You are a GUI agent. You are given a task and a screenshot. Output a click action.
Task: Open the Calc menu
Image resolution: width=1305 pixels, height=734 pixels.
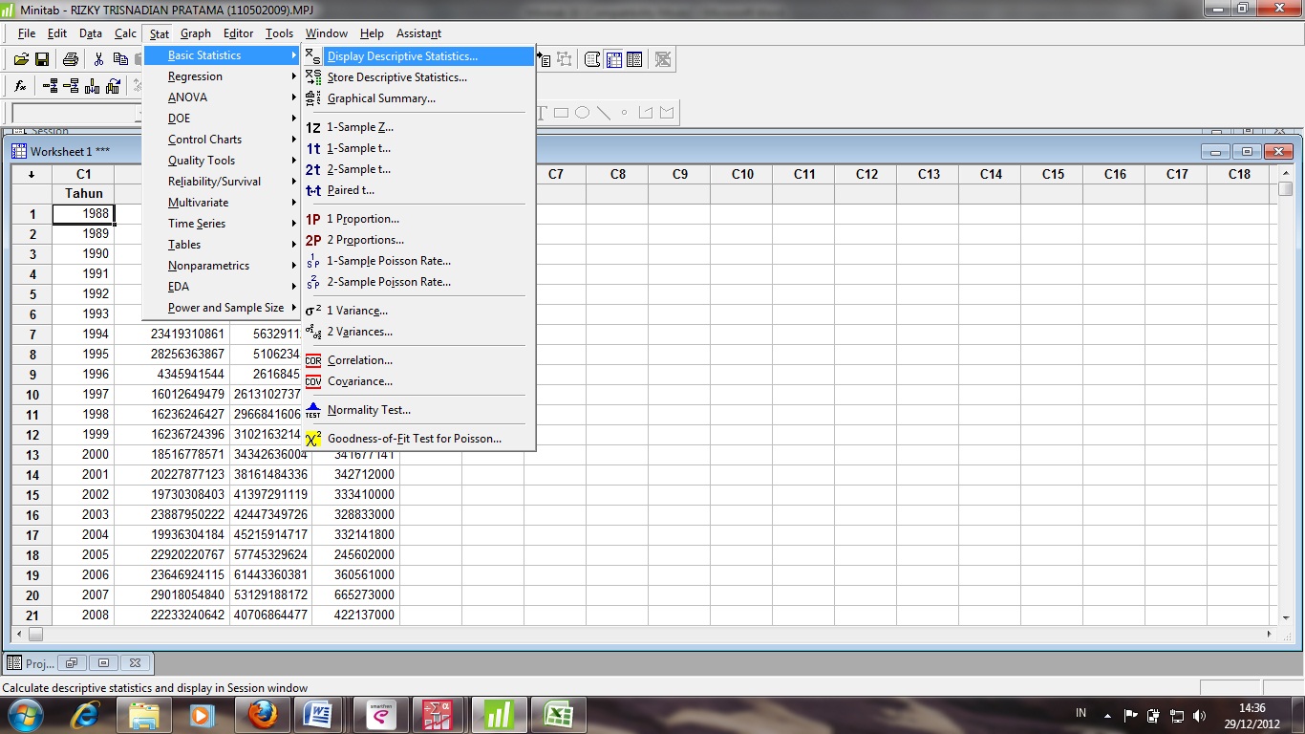125,33
